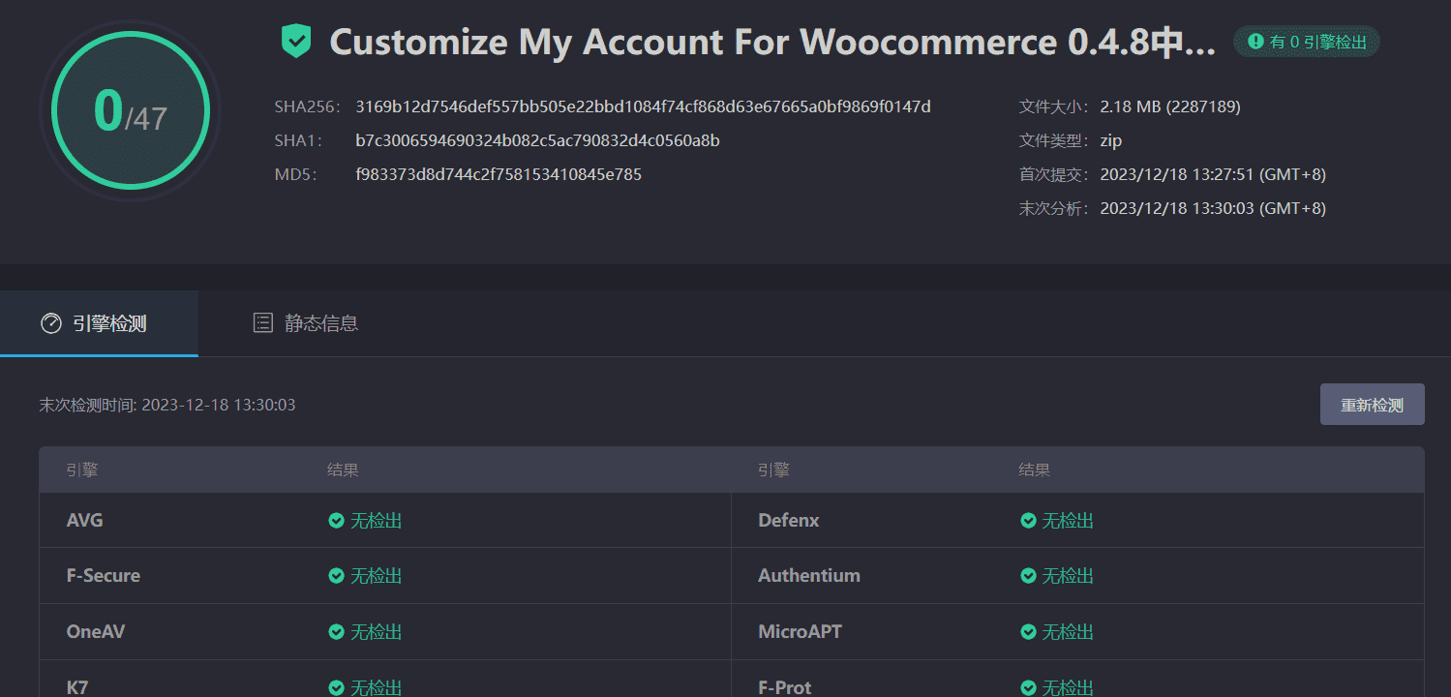The image size is (1451, 697).
Task: Click the green check icon in Authentium row
Action: tap(1028, 576)
